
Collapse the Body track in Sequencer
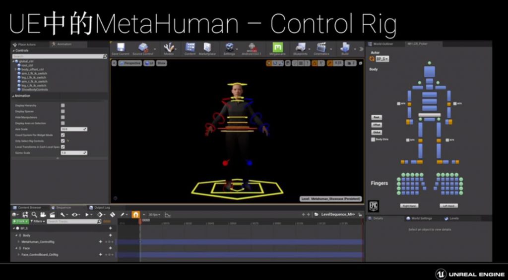point(16,235)
